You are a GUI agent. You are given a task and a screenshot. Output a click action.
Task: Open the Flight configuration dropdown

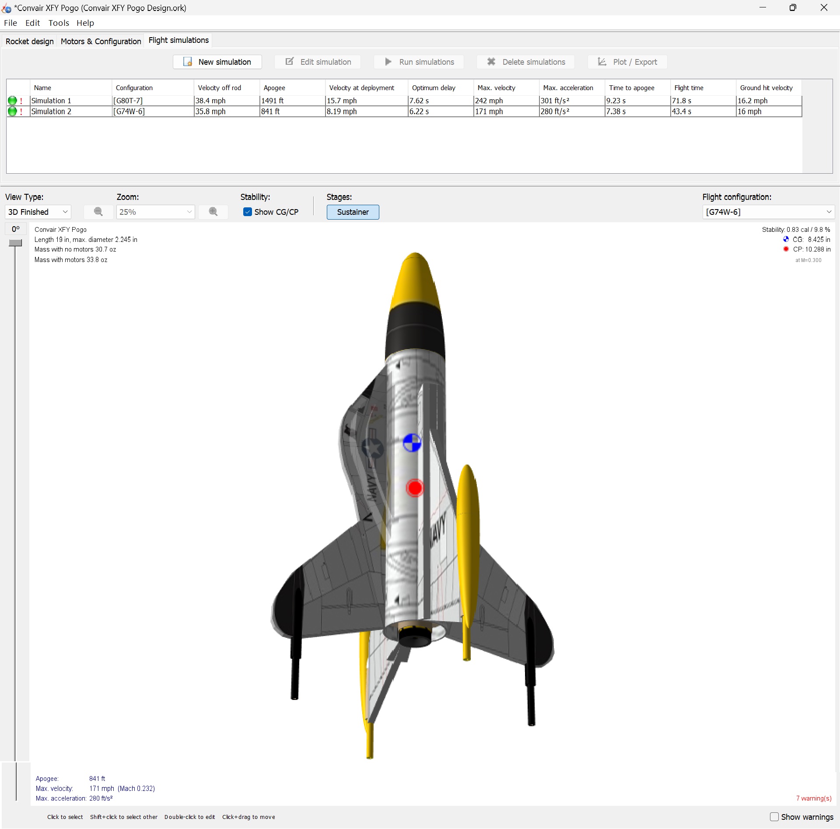(x=768, y=212)
